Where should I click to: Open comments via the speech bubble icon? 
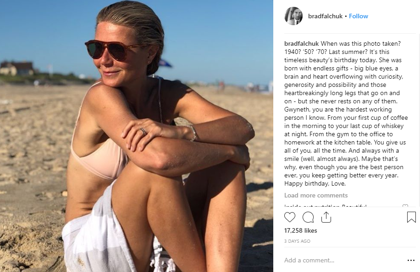pyautogui.click(x=308, y=217)
